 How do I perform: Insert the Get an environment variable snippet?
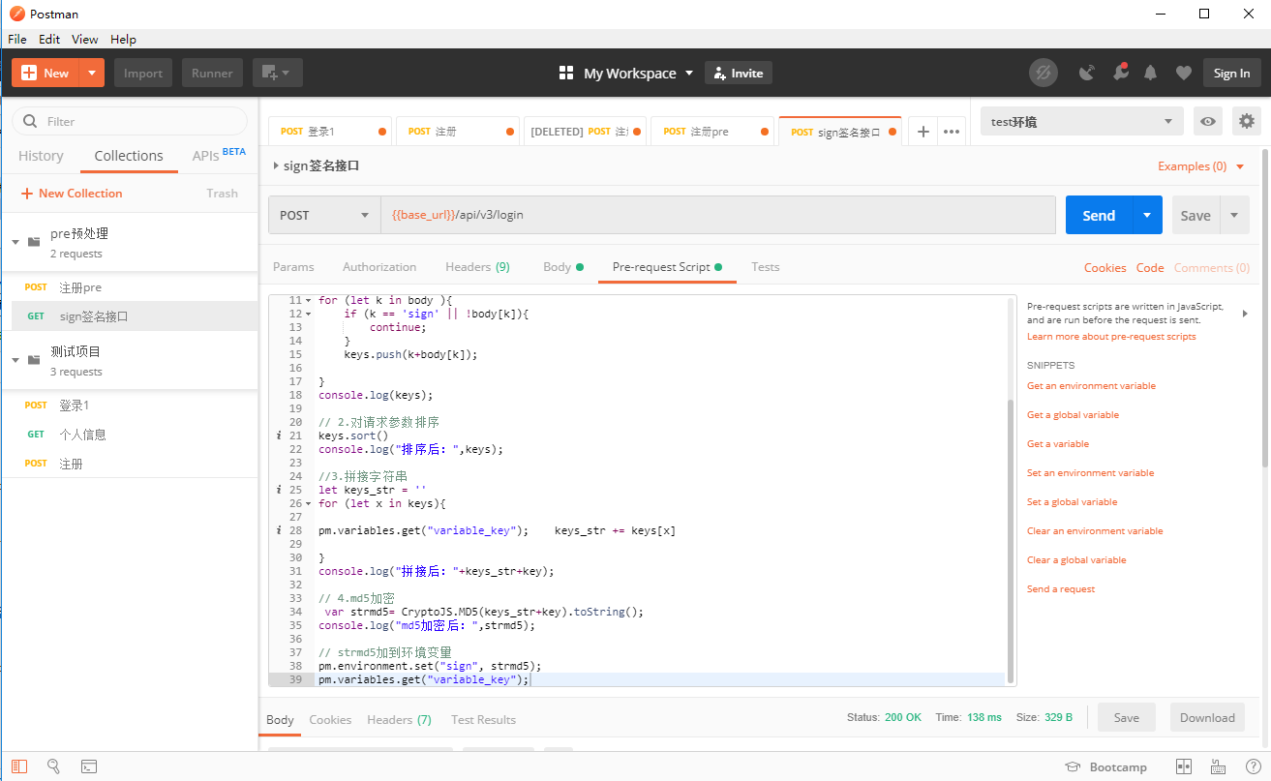[x=1091, y=385]
